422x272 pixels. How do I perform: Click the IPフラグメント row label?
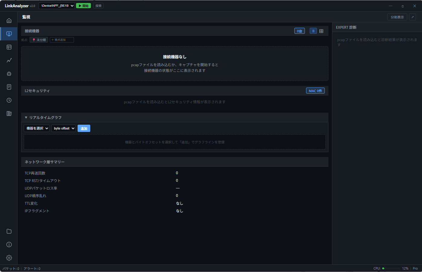(37, 211)
